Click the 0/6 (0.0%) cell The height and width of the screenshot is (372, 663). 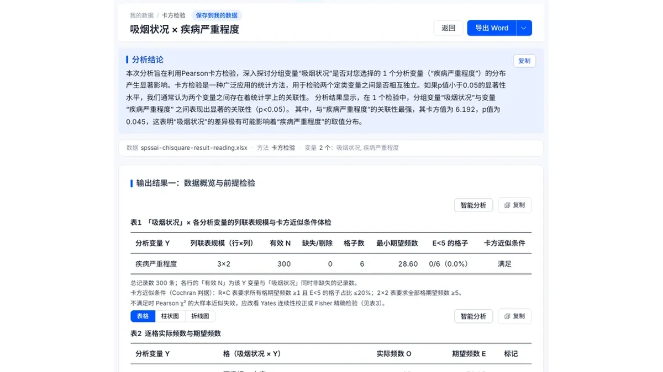pyautogui.click(x=449, y=264)
